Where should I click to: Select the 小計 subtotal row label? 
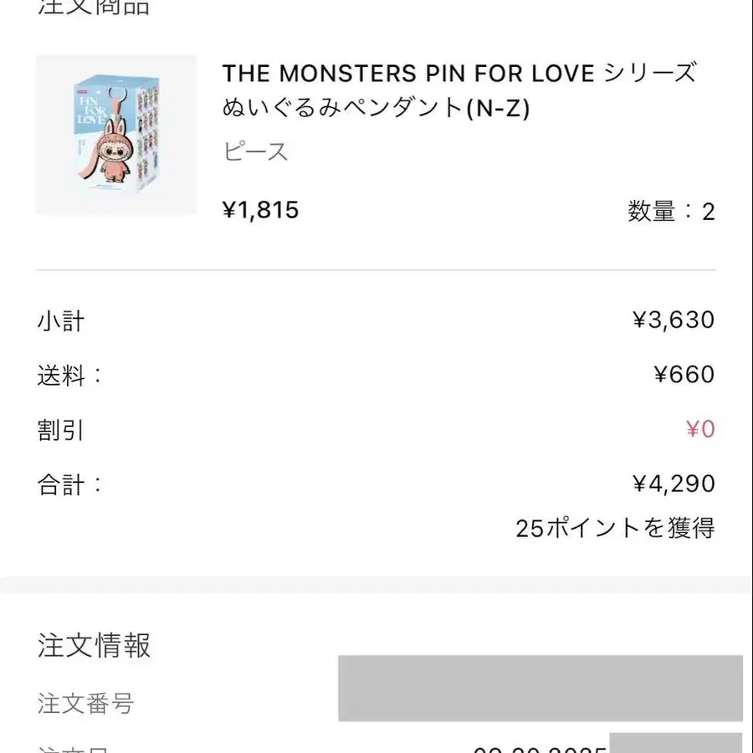tap(61, 320)
